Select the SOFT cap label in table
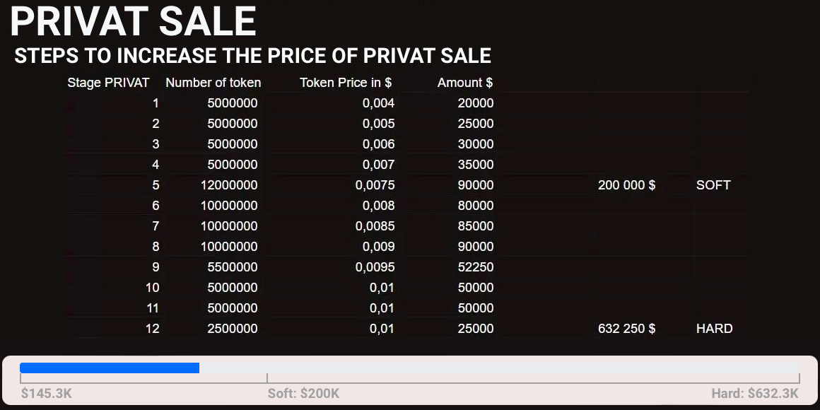The width and height of the screenshot is (820, 410). 713,185
